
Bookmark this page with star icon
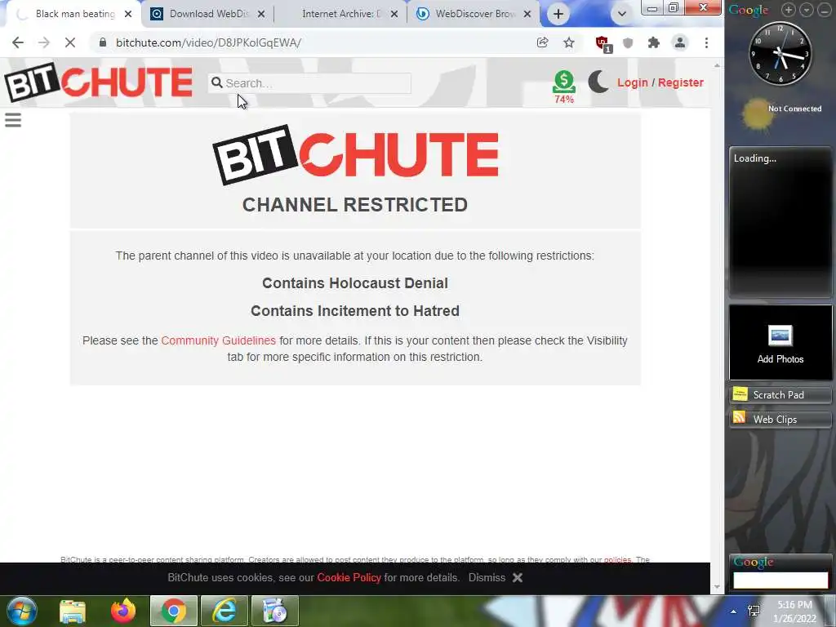(x=569, y=42)
